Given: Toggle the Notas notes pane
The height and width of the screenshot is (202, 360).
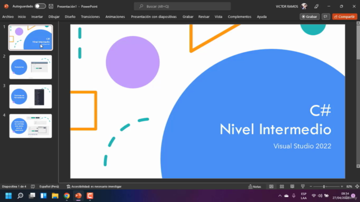Looking at the screenshot, I should click(255, 187).
